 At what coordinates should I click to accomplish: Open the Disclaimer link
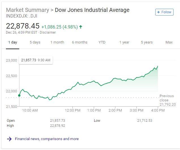tap(48, 32)
